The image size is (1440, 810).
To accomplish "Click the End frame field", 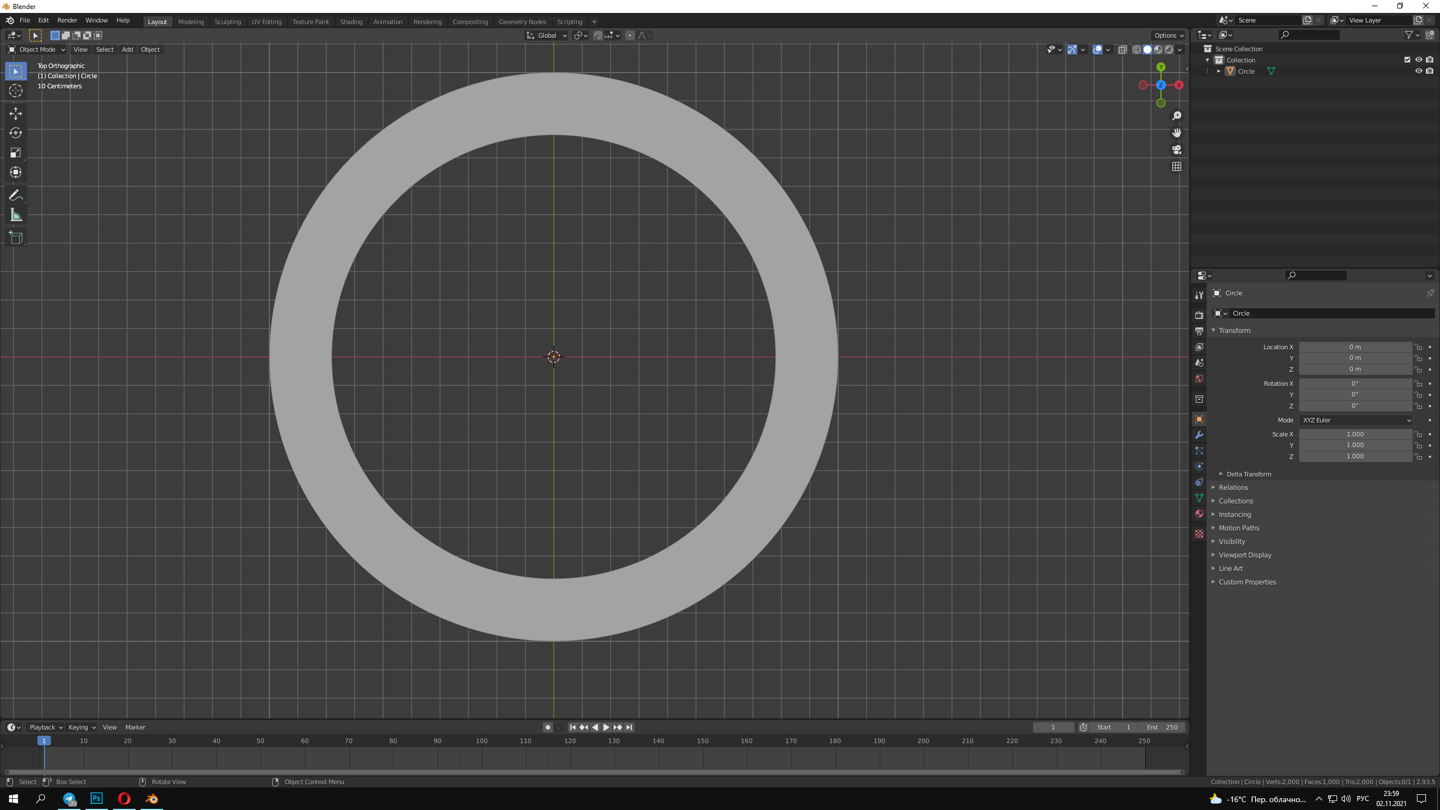I will pos(1162,727).
